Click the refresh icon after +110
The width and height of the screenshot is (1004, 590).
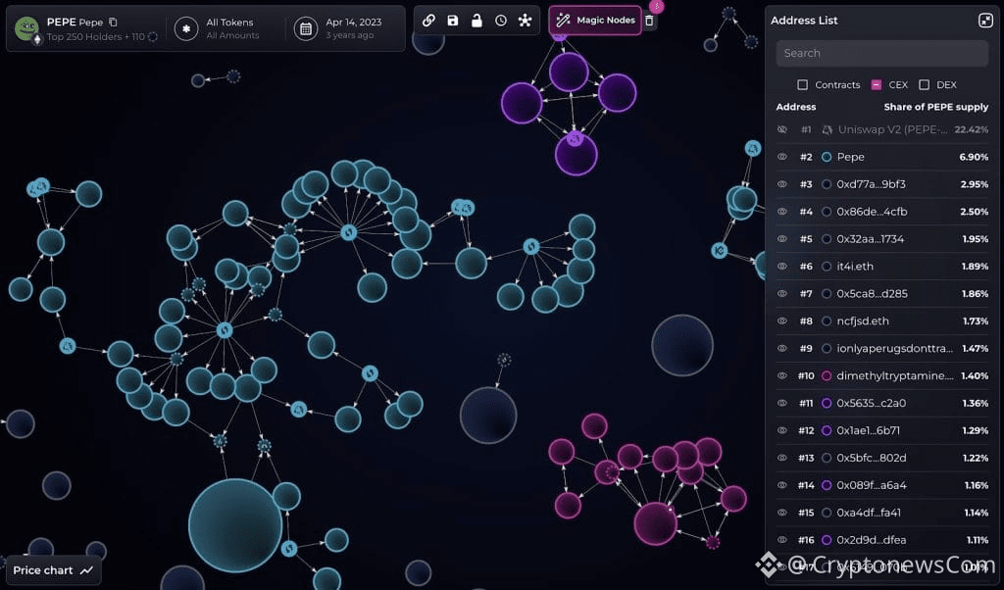[152, 36]
